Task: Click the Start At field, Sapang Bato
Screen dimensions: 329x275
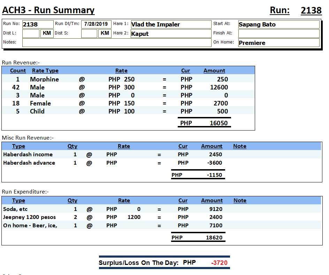Action: 278,24
